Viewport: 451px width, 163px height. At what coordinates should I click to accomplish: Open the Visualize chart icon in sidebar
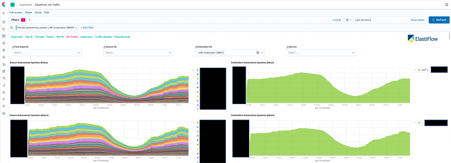click(x=4, y=29)
